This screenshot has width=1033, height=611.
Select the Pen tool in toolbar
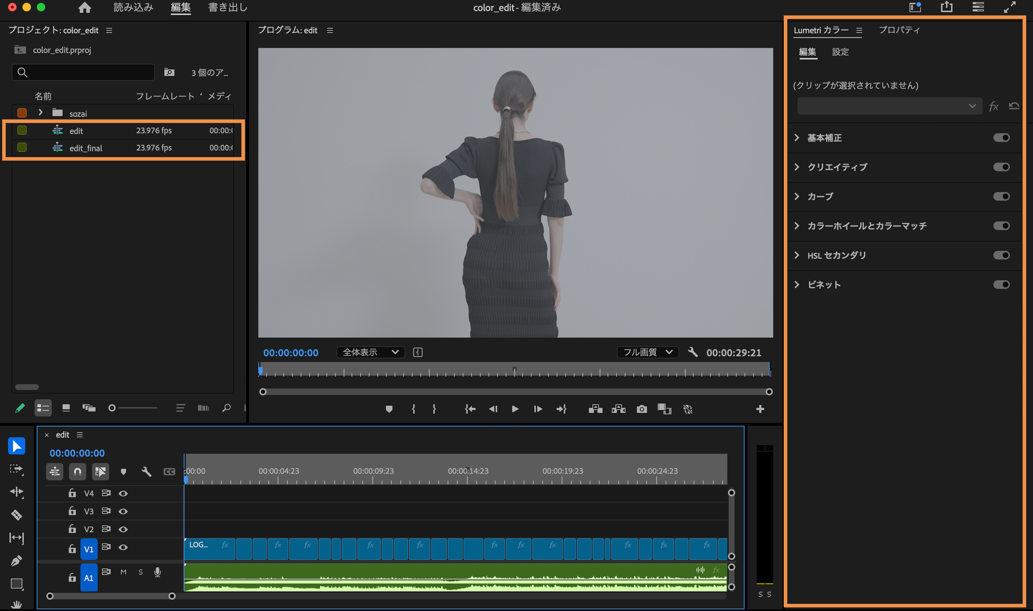[16, 561]
